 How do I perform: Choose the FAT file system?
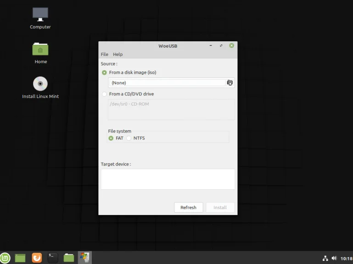[111, 138]
